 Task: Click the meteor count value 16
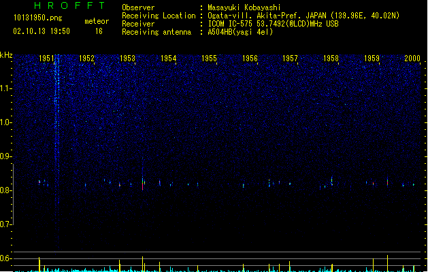[x=99, y=31]
